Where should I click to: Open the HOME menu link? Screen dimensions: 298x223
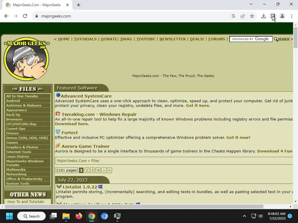(x=64, y=39)
